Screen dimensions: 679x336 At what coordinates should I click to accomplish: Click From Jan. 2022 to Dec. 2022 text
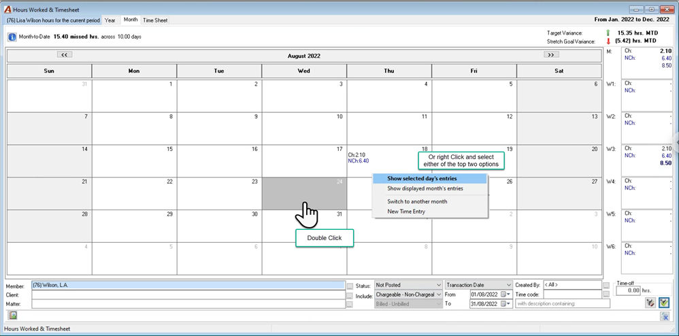coord(632,20)
